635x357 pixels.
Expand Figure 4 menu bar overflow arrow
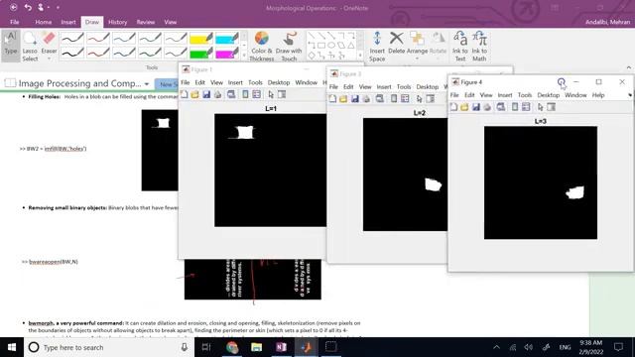pyautogui.click(x=630, y=95)
